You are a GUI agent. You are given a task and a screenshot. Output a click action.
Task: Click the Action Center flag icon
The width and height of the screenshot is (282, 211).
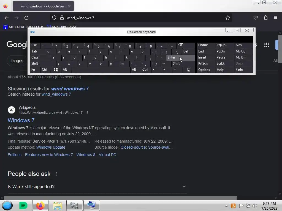241,206
